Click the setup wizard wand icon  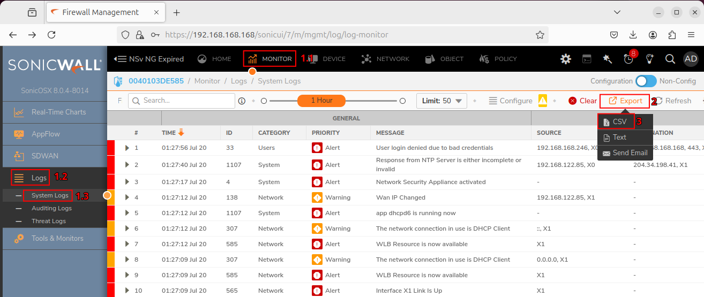pos(608,59)
